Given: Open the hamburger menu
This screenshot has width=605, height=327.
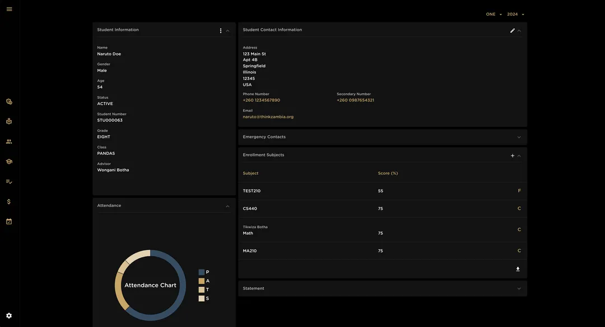Looking at the screenshot, I should 9,9.
